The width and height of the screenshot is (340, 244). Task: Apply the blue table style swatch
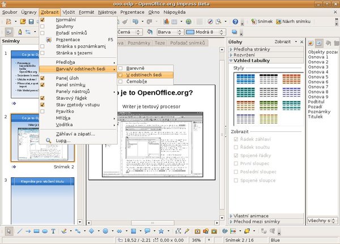(x=246, y=79)
